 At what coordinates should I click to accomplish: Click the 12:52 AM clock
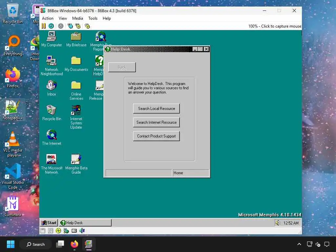[291, 223]
